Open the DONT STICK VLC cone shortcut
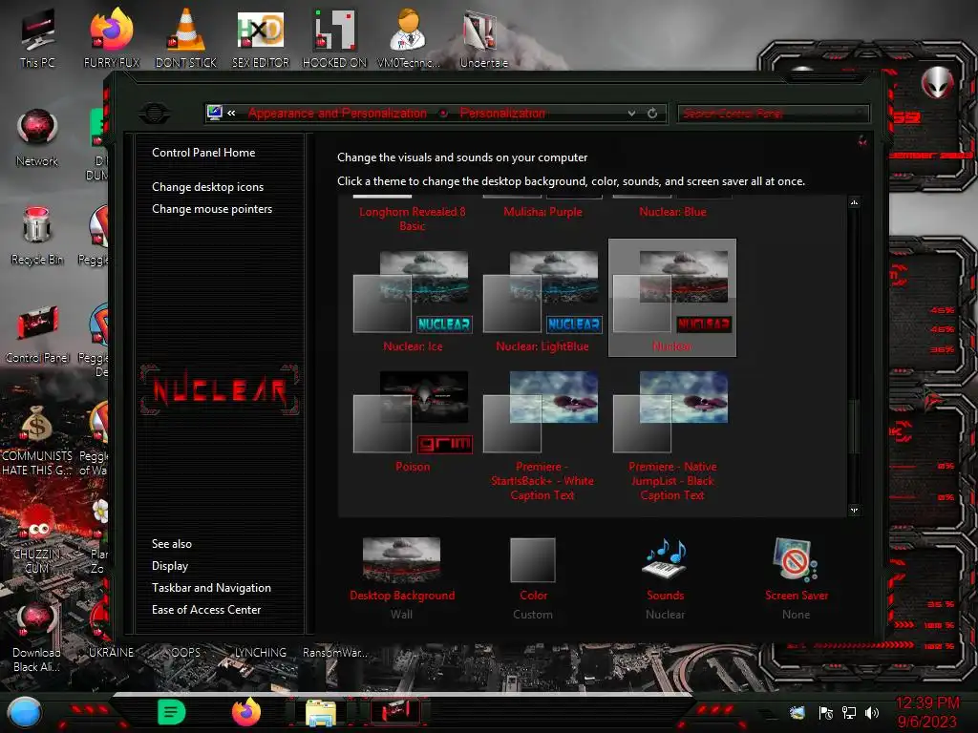 186,37
